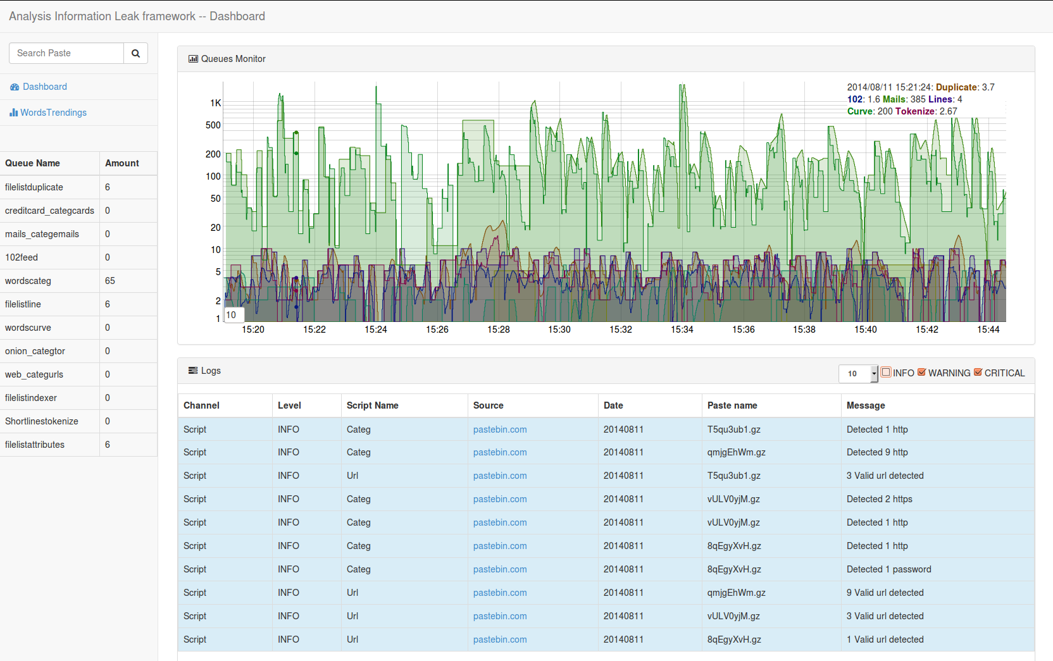Go to the WordsTrendings page
Viewport: 1053px width, 661px height.
pos(53,113)
